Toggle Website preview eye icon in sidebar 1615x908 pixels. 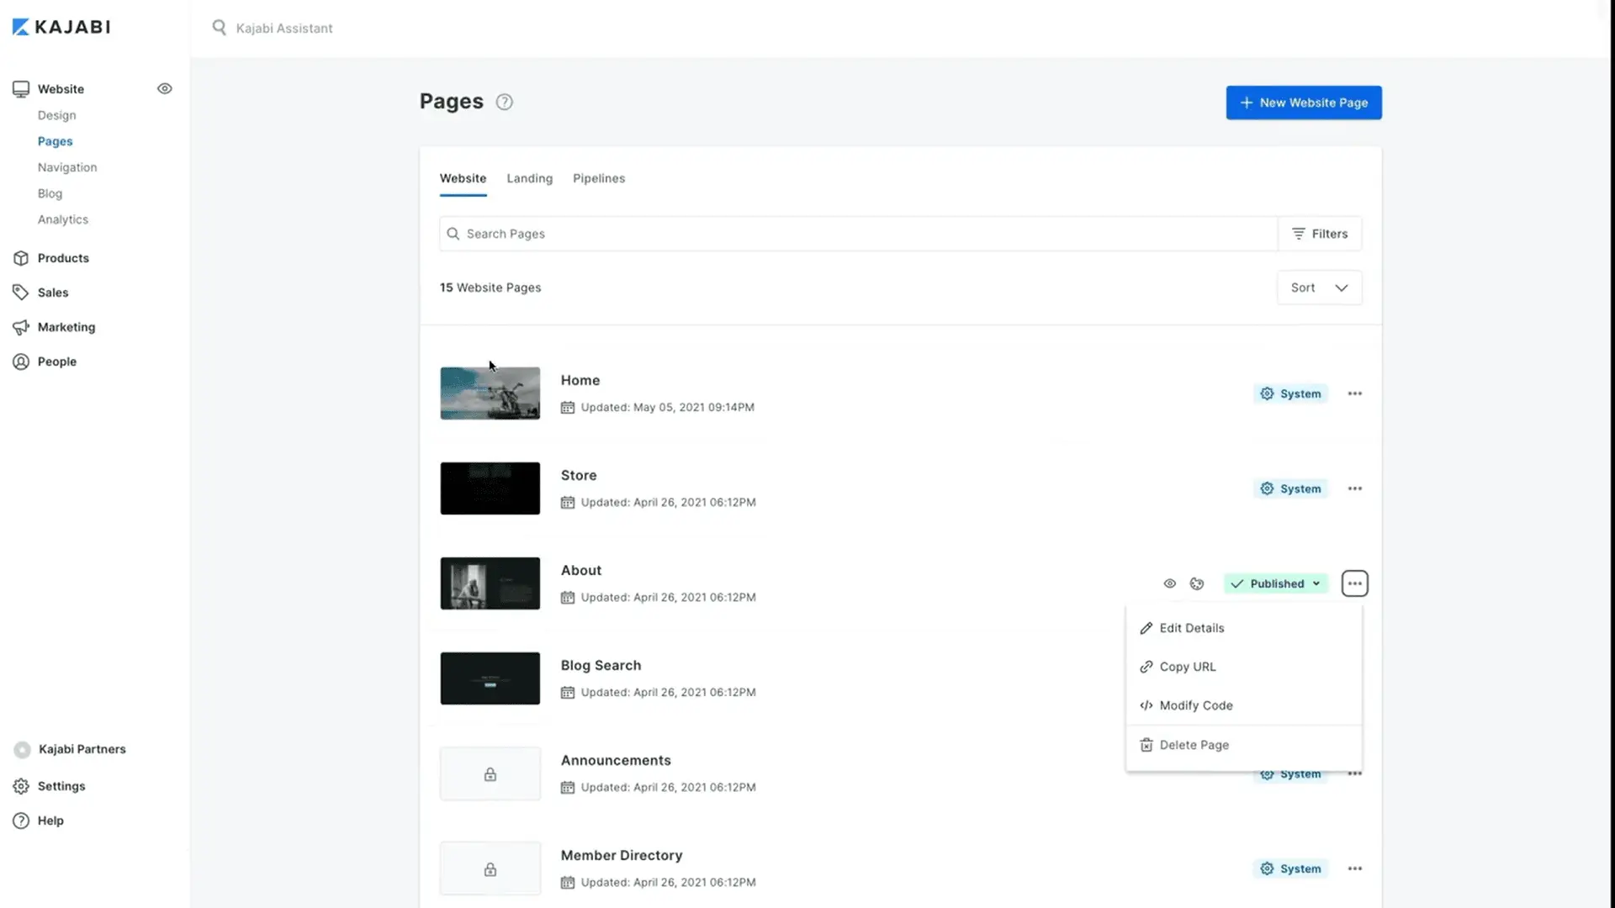pyautogui.click(x=165, y=88)
